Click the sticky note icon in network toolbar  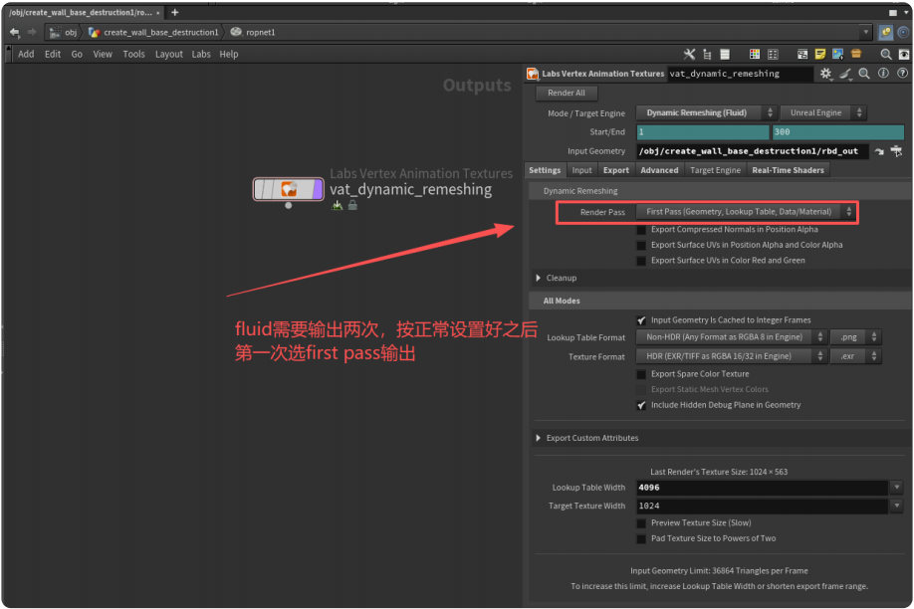[819, 54]
